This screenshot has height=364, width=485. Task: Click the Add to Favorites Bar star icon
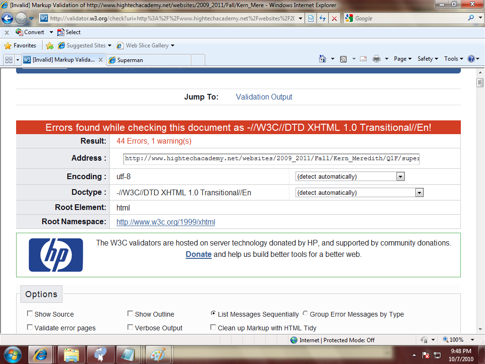pos(50,45)
